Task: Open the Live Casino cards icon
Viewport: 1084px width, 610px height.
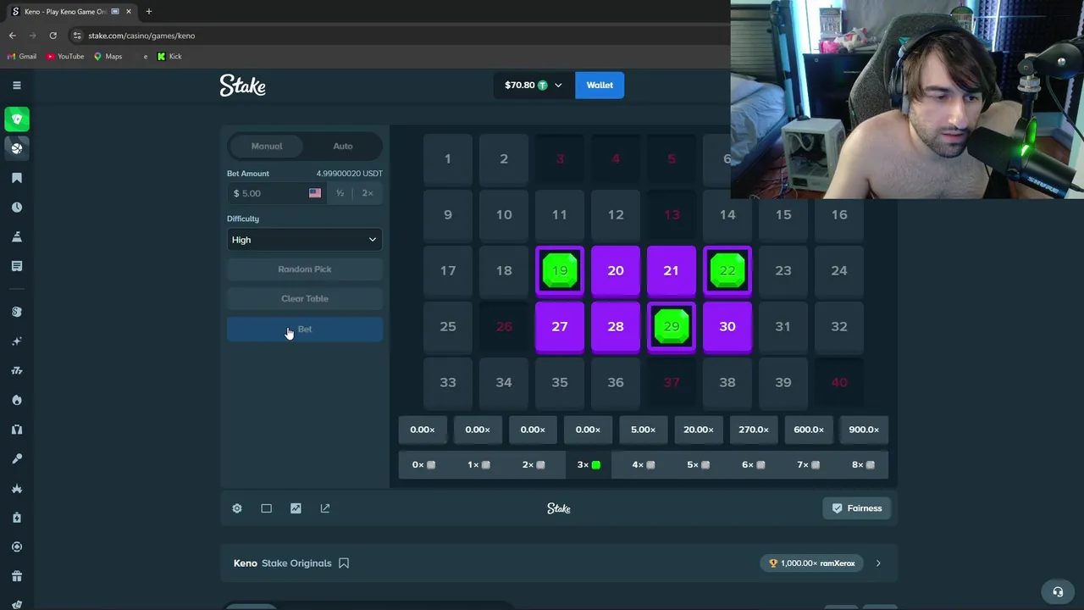Action: click(16, 430)
